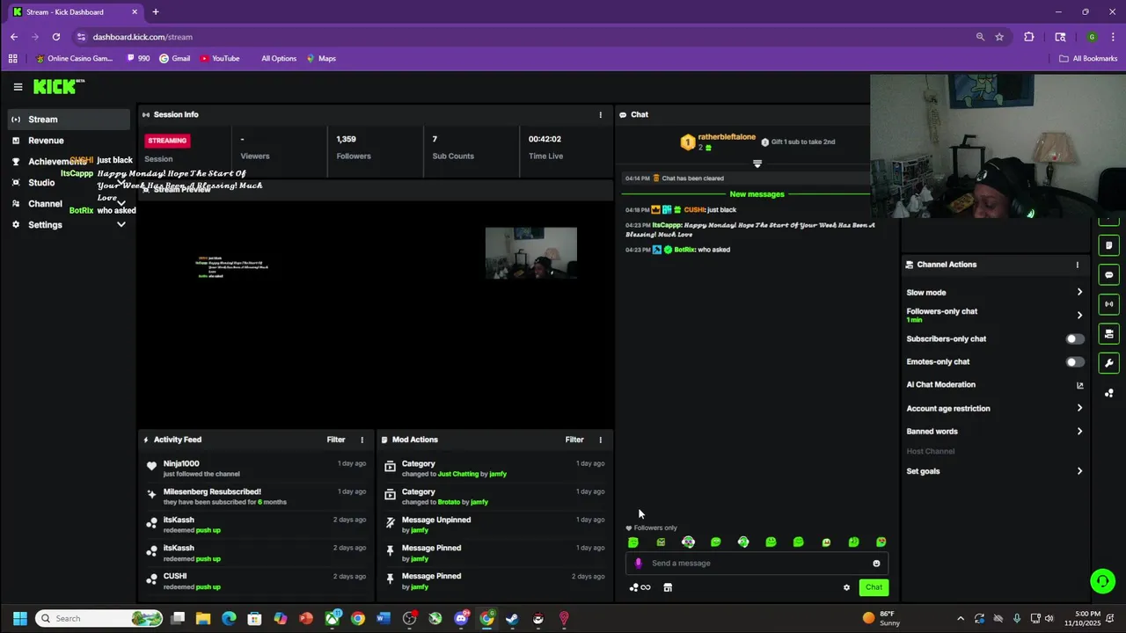Bookmark this page with star icon
This screenshot has height=633, width=1126.
tap(999, 37)
